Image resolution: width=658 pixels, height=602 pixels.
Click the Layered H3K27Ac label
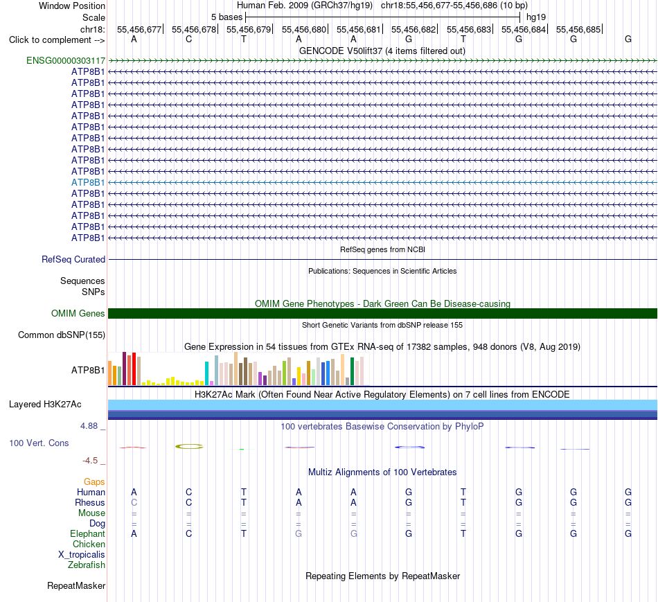point(45,405)
